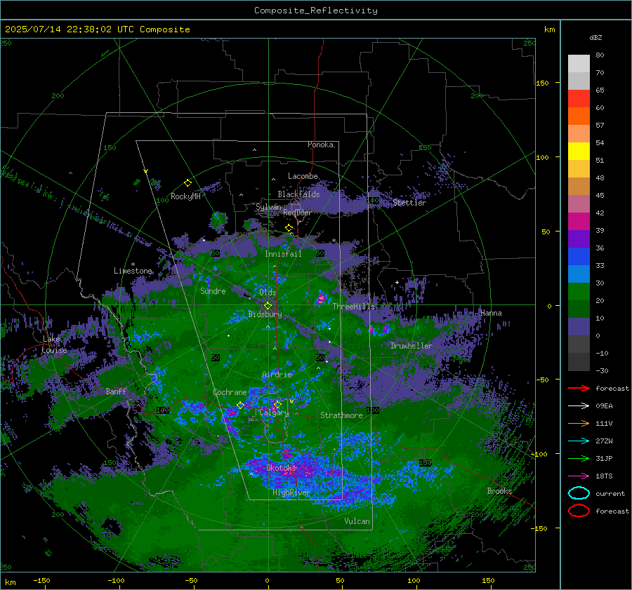Click the Cochrane label
Screen dimensions: 632x590
pos(230,392)
